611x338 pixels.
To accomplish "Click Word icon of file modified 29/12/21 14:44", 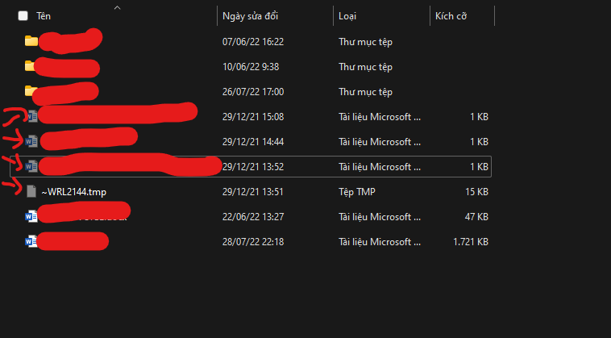I will click(x=32, y=141).
